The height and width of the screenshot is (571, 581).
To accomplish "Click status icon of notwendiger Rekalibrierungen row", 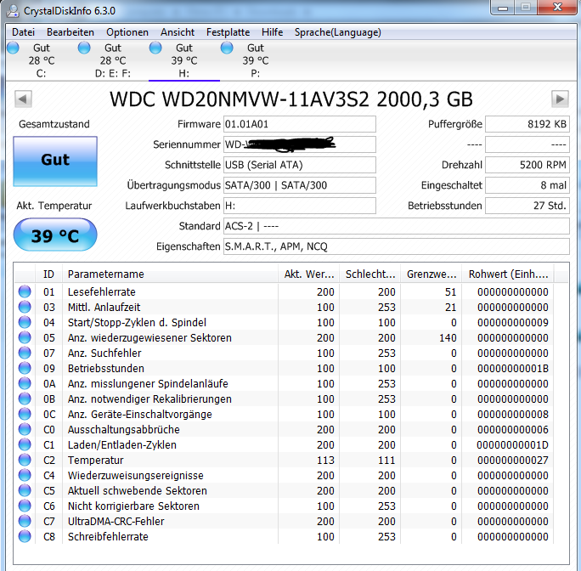I will [25, 399].
